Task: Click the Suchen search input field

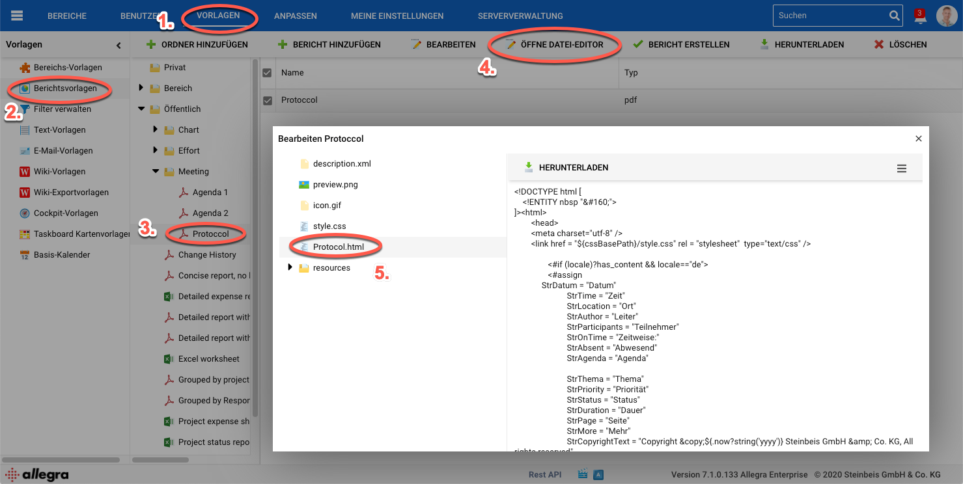Action: [828, 16]
